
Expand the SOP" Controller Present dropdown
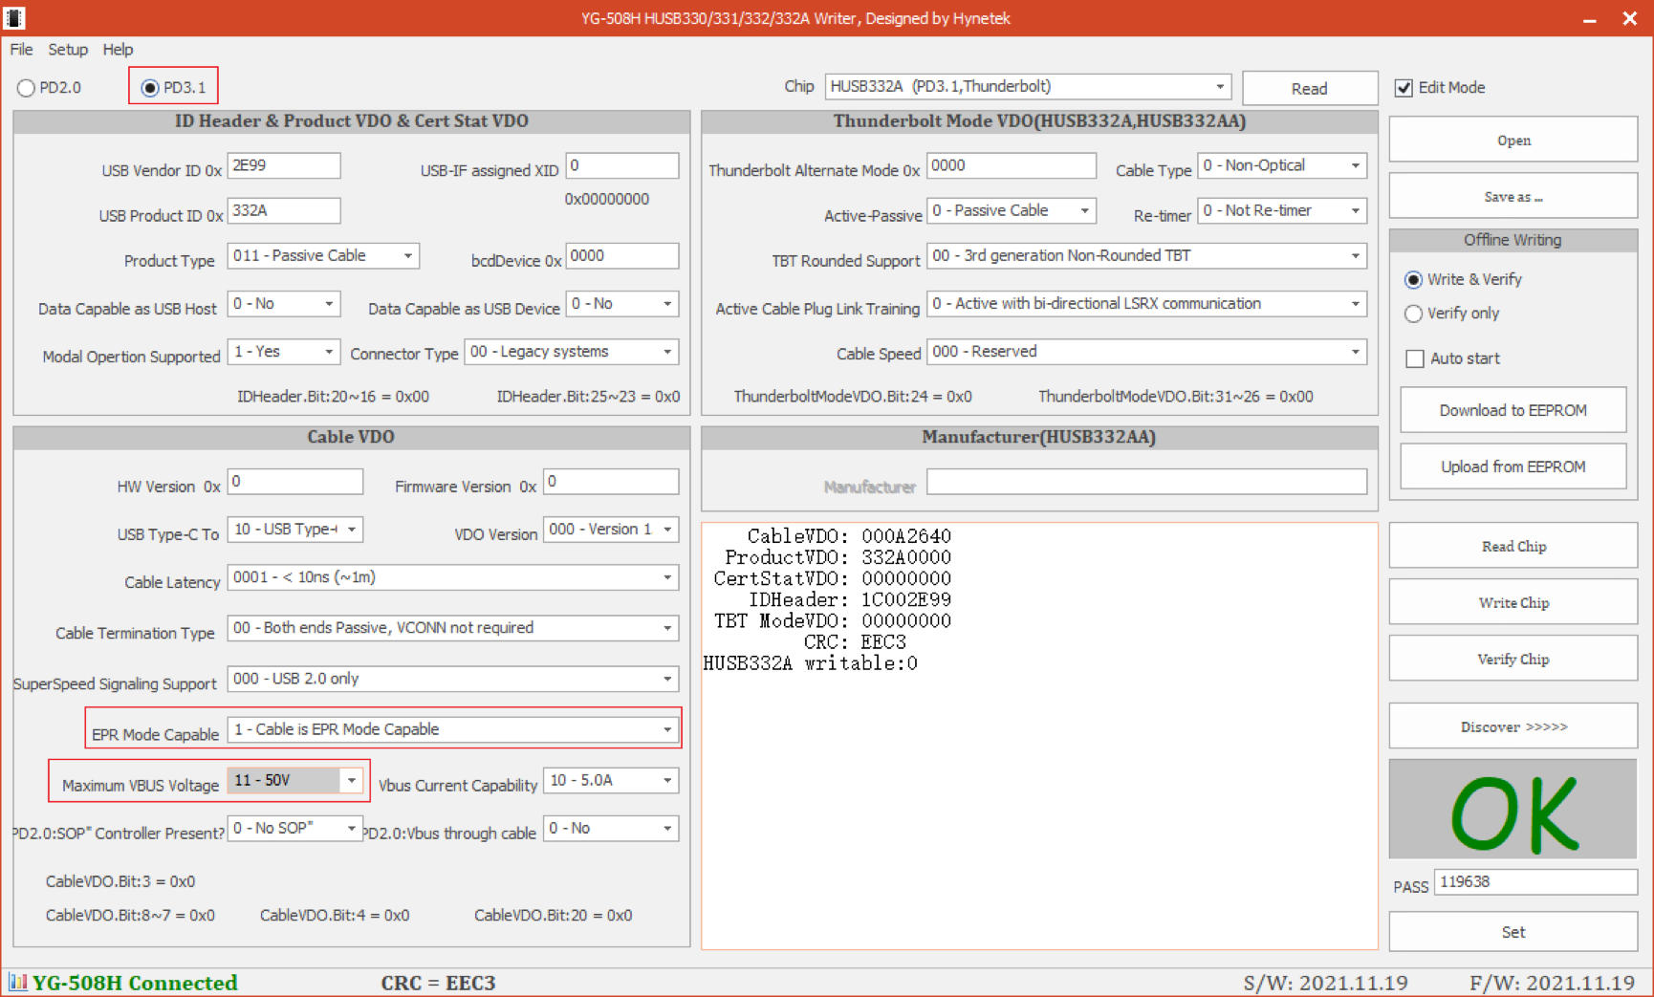point(352,829)
